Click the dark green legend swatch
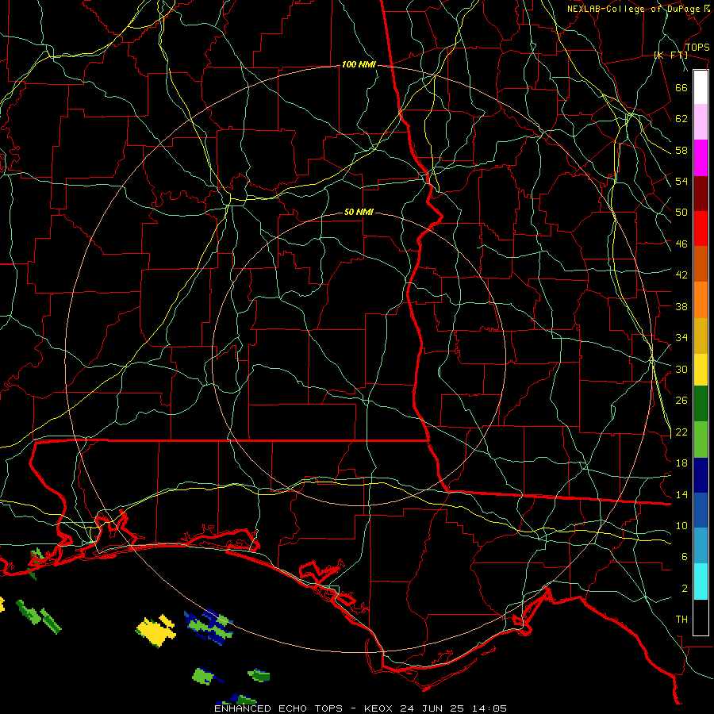 click(701, 404)
